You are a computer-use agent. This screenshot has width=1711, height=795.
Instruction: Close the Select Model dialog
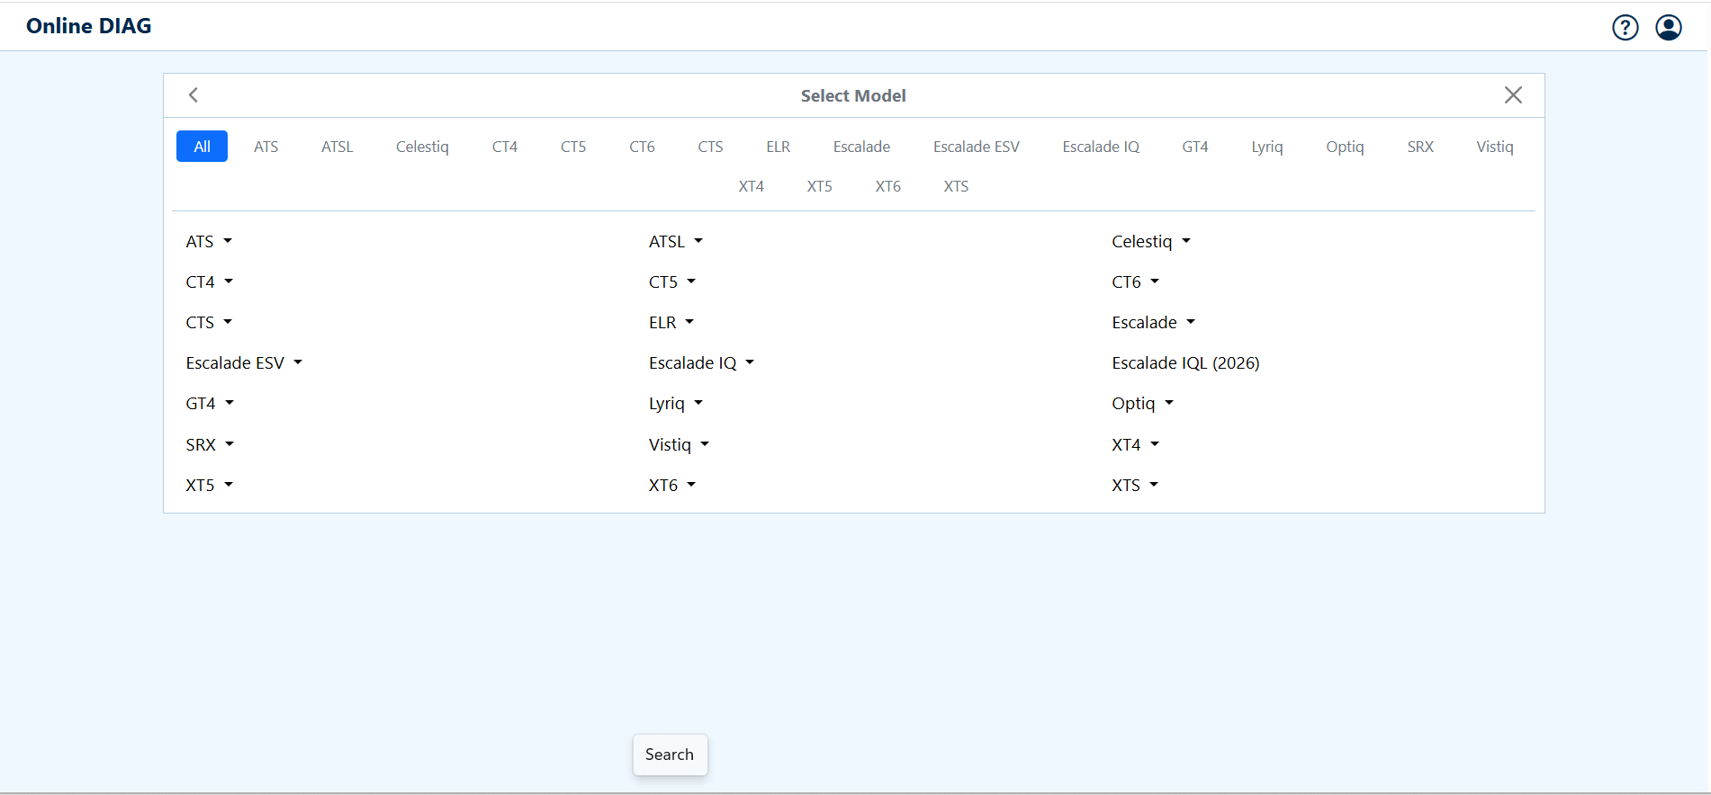click(x=1513, y=95)
